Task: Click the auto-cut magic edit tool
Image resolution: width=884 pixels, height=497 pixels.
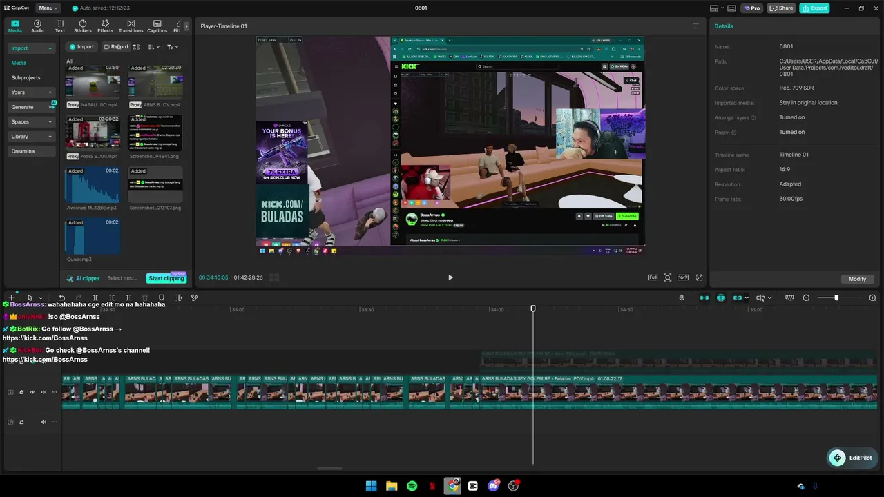Action: point(195,298)
